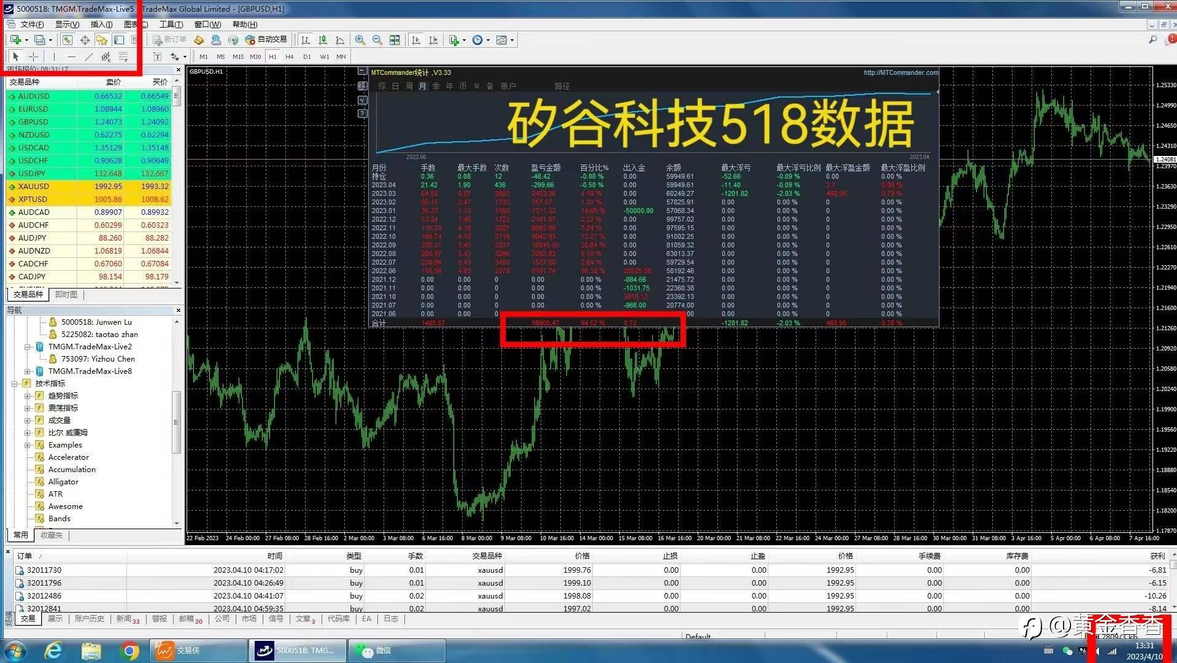The width and height of the screenshot is (1177, 663).
Task: Zoom out on the chart
Action: [377, 40]
